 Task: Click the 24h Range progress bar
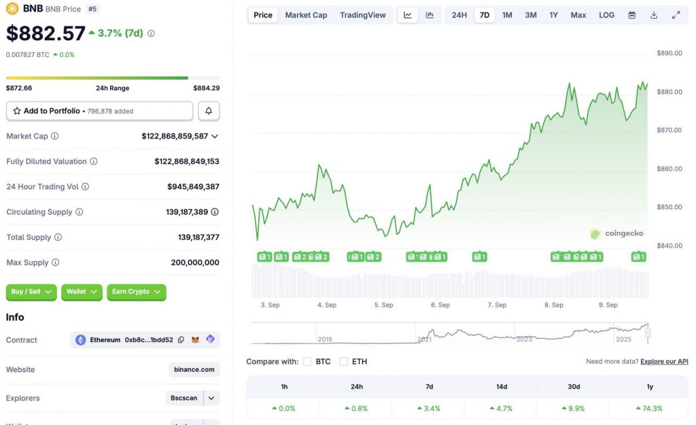[x=113, y=78]
